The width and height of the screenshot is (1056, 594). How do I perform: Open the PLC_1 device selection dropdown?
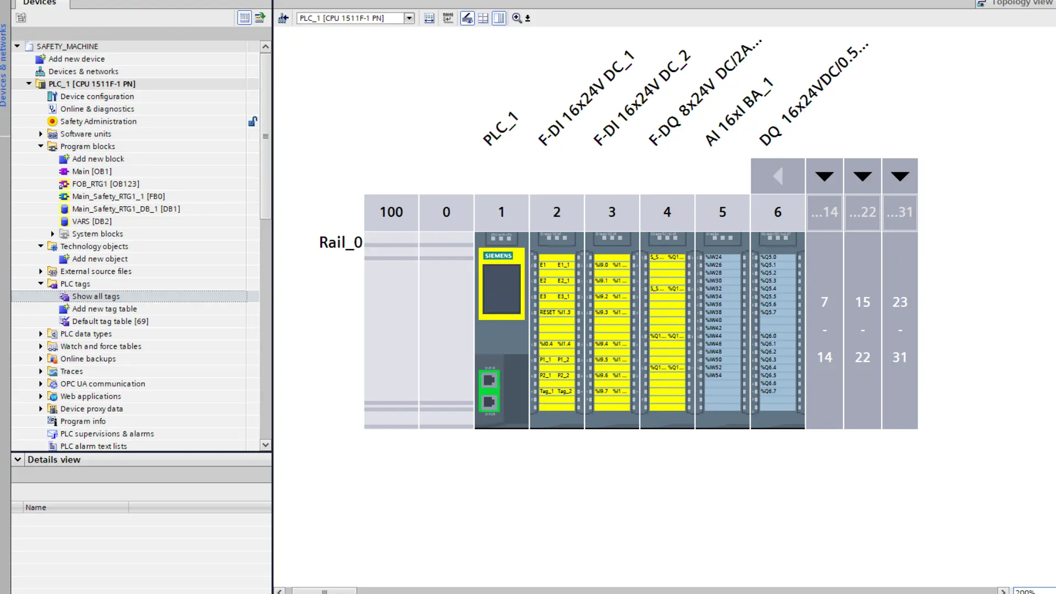pos(409,18)
